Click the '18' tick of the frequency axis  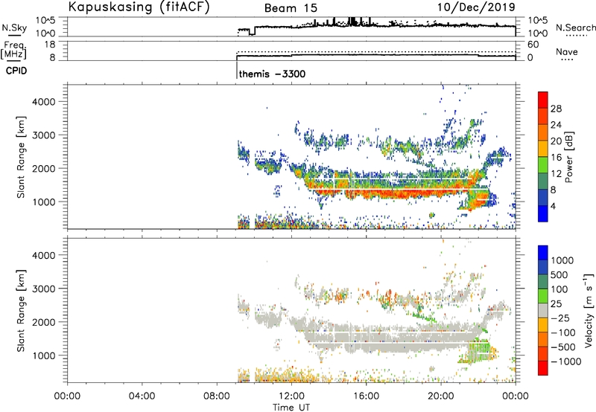click(50, 45)
